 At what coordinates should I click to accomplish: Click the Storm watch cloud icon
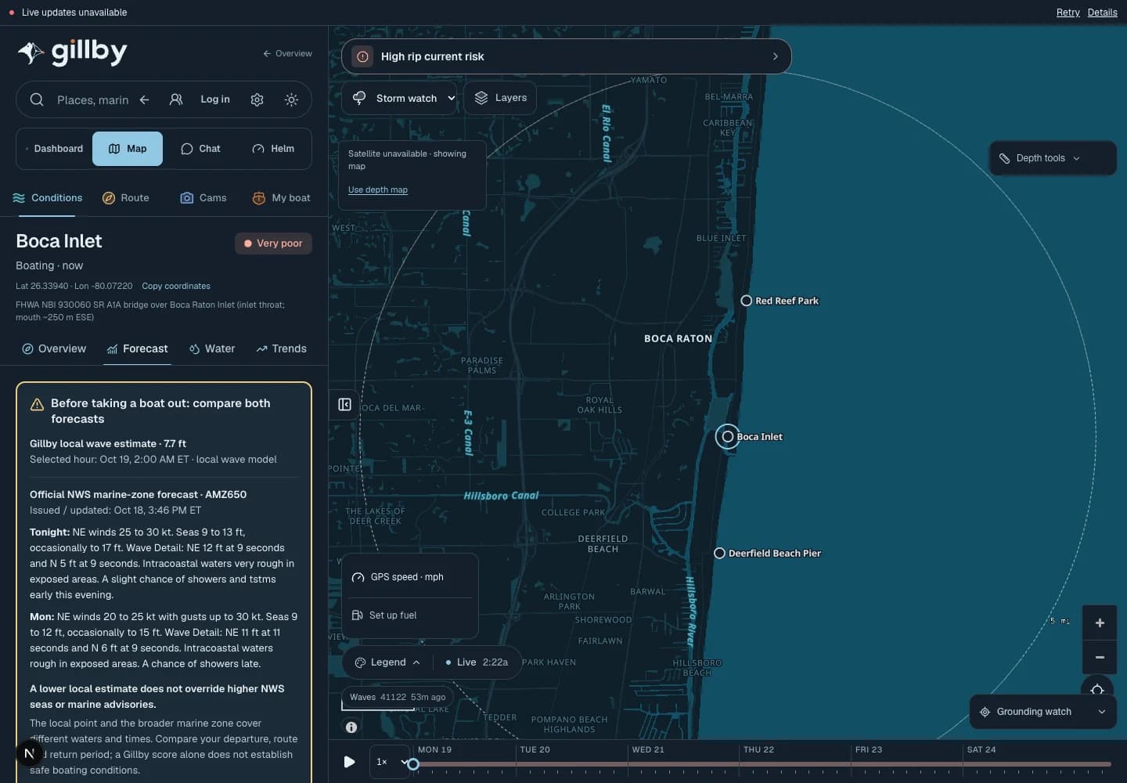click(359, 98)
